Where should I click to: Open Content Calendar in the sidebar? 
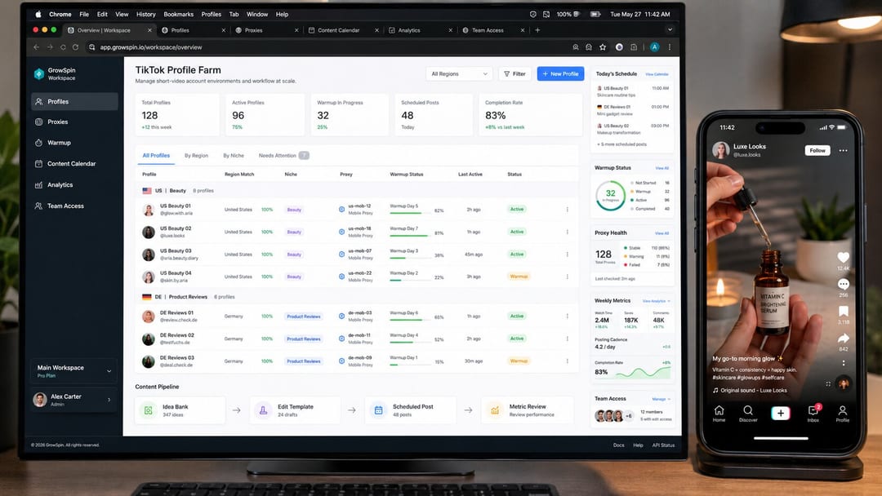[x=74, y=164]
